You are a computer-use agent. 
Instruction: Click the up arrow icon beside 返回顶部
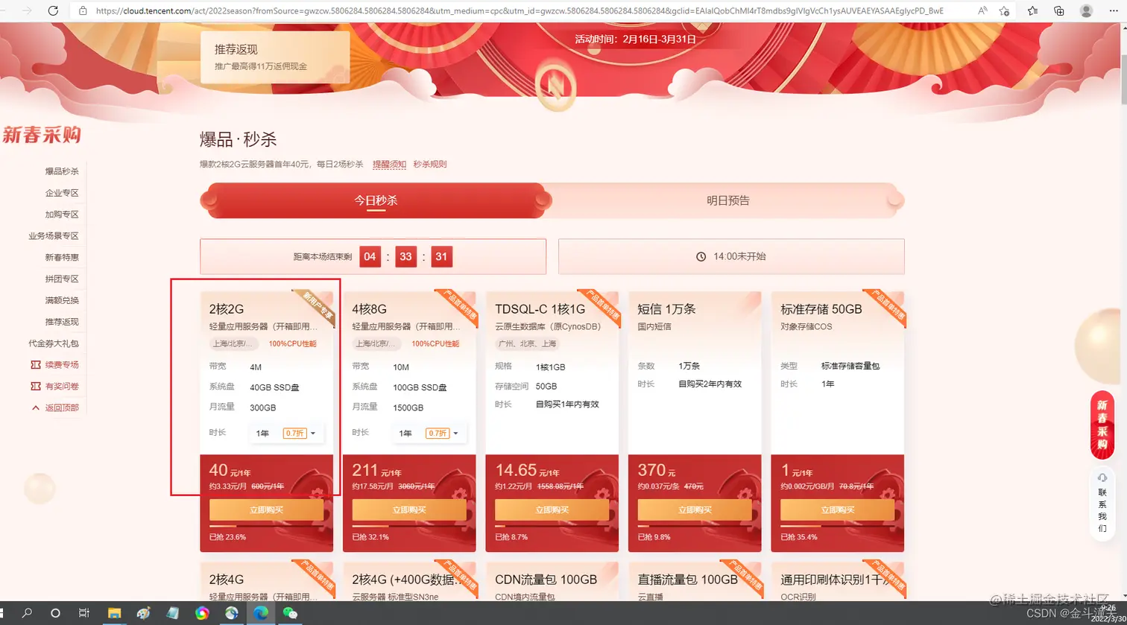pos(35,407)
